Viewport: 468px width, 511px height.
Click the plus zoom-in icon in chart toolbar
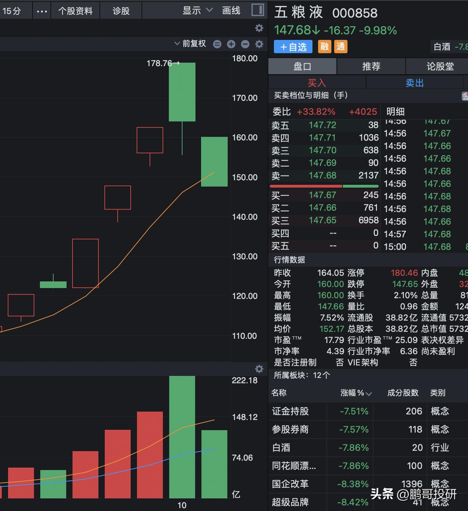click(x=231, y=44)
